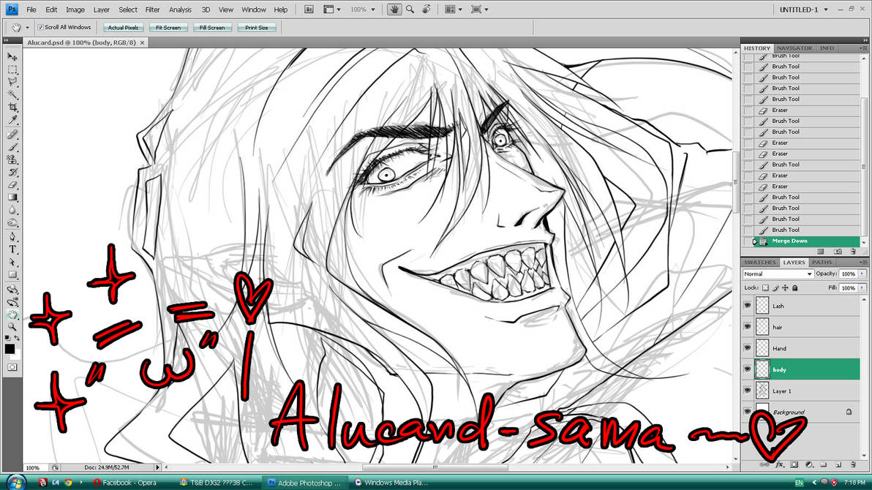The height and width of the screenshot is (490, 872).
Task: Select the Clone Stamp tool
Action: [12, 159]
